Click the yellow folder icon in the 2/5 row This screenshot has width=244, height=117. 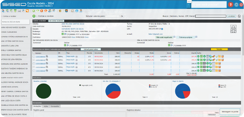[219, 60]
